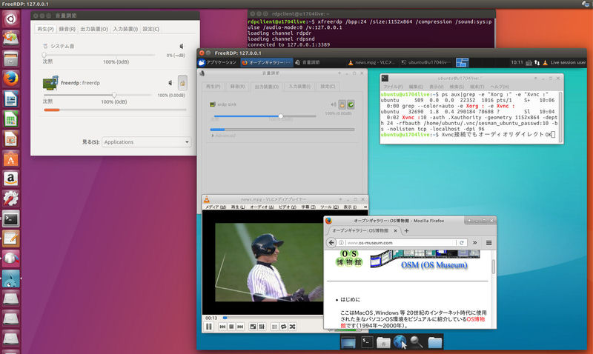This screenshot has width=593, height=354.
Task: Open Live session user menu
Action: point(568,63)
